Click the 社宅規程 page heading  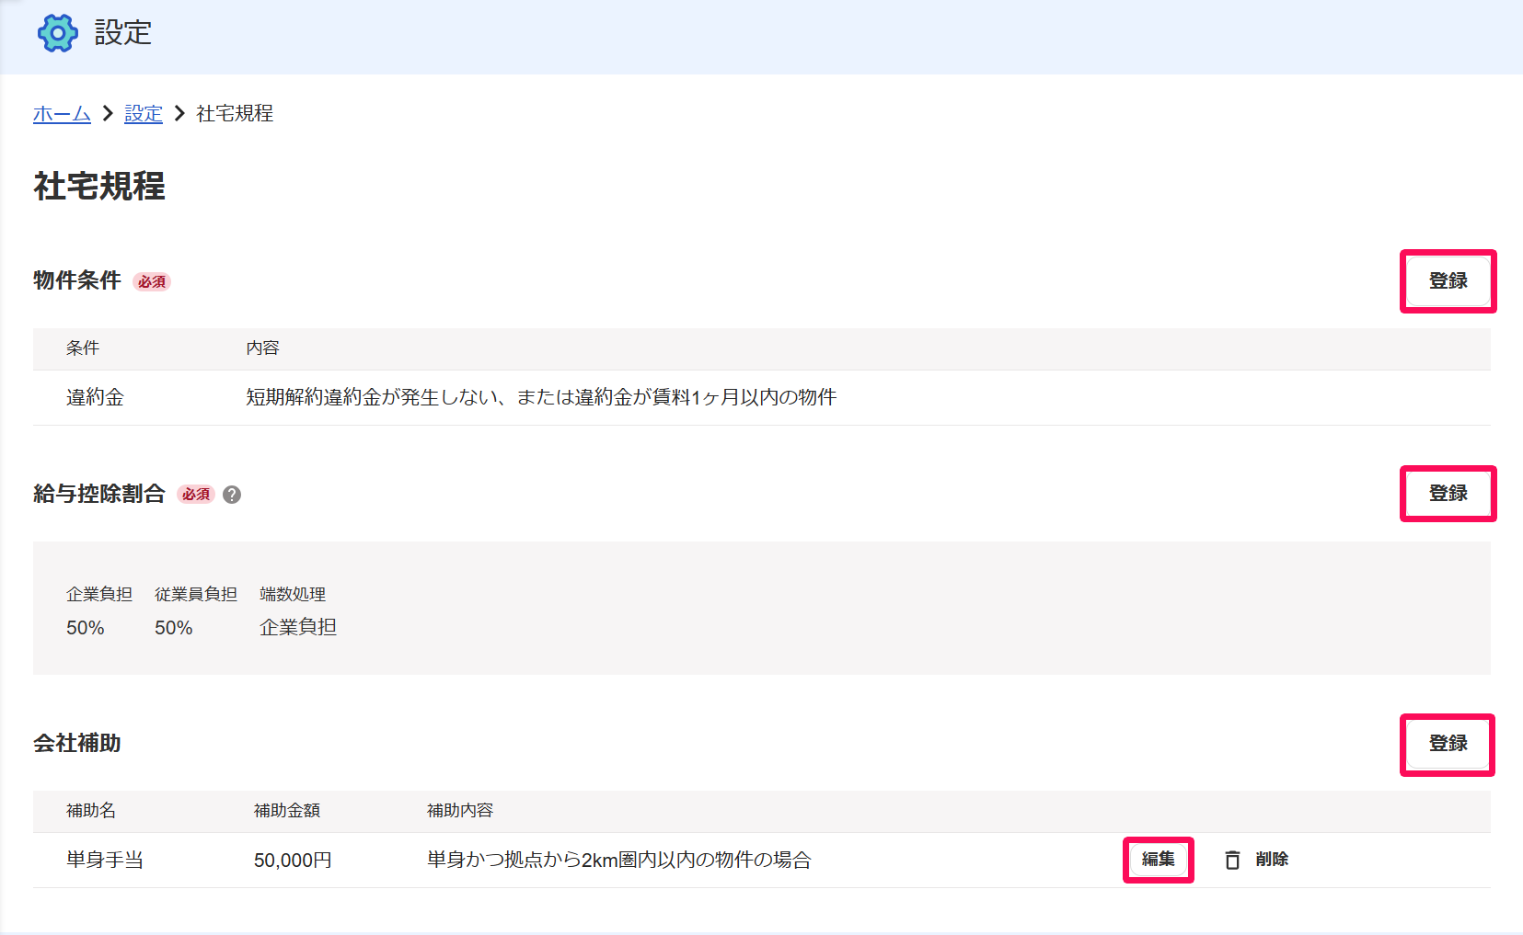coord(99,186)
